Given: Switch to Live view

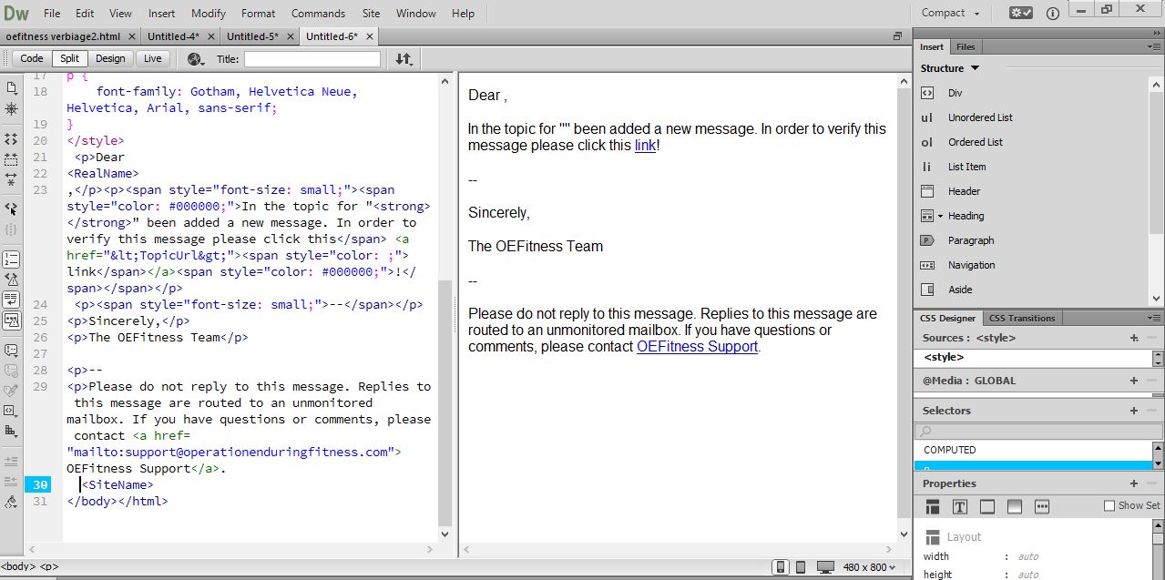Looking at the screenshot, I should 152,58.
